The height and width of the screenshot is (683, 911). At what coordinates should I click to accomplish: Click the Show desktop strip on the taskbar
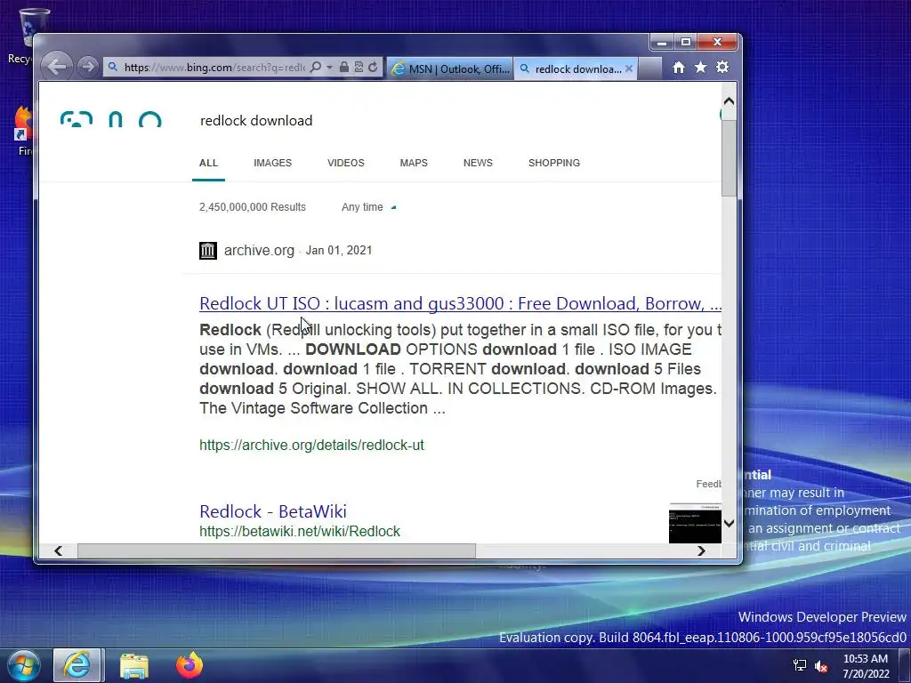tap(904, 665)
